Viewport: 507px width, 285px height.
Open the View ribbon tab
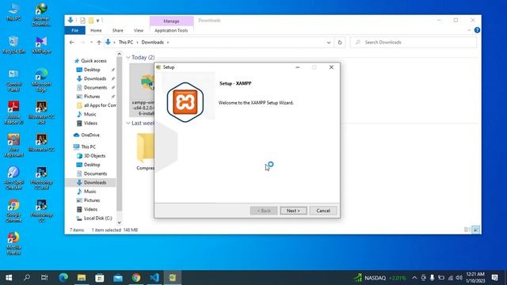(139, 30)
